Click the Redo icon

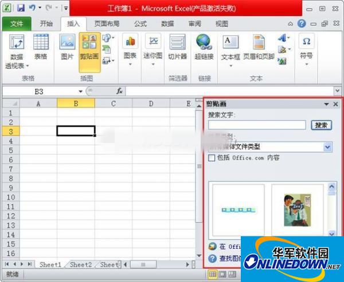[49, 8]
